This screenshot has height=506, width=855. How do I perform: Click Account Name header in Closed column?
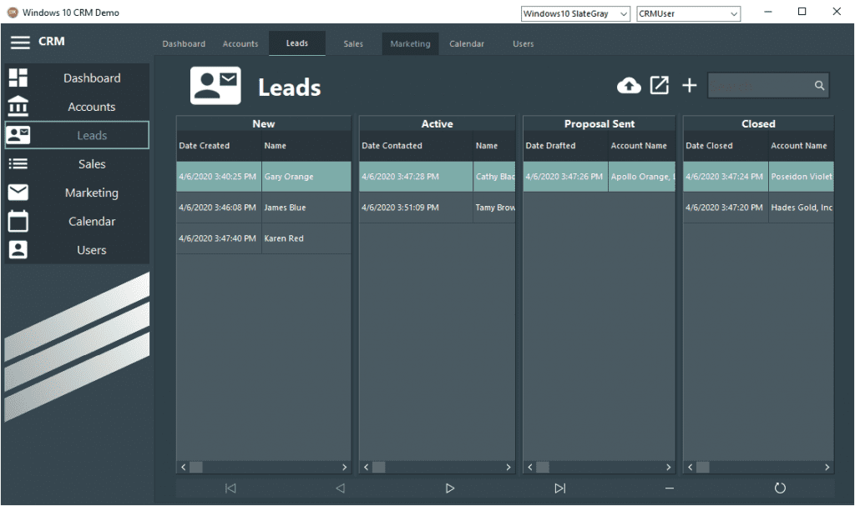(801, 145)
